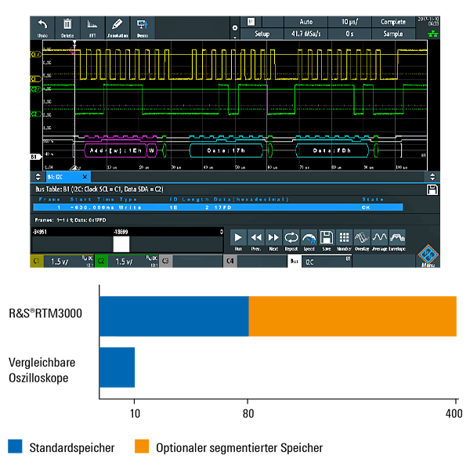Enable channel C3
Image resolution: width=470 pixels, height=470 pixels.
[165, 261]
